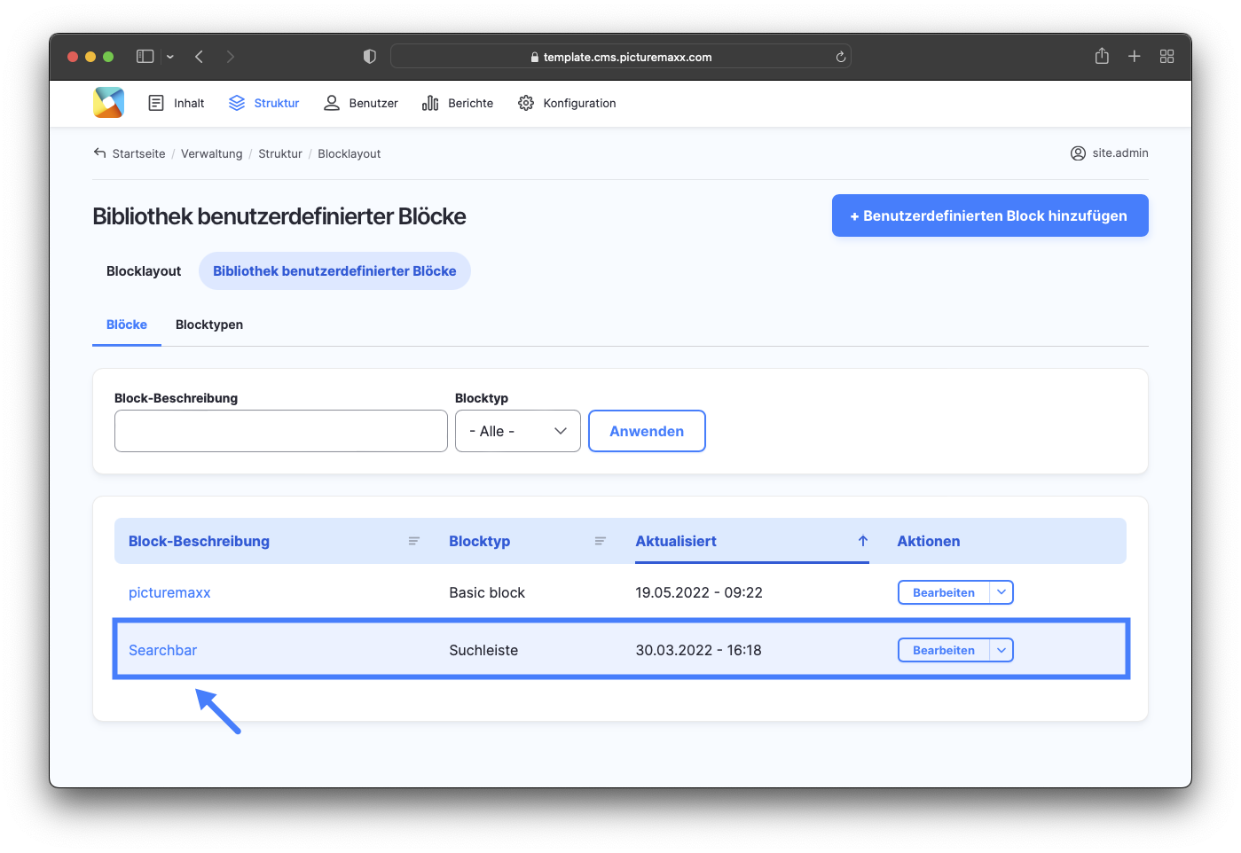Screen dimensions: 1241x853
Task: Click the privacy shield icon
Action: coord(370,57)
